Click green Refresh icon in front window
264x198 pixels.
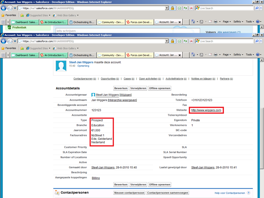pyautogui.click(x=185, y=41)
